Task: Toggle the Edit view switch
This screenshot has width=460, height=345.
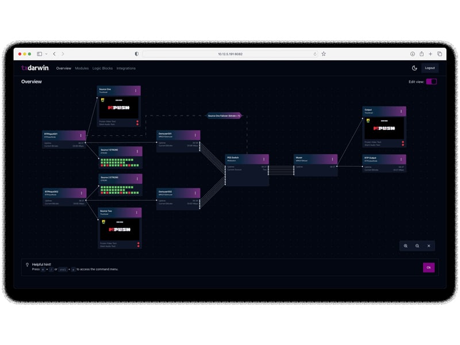Action: point(432,82)
